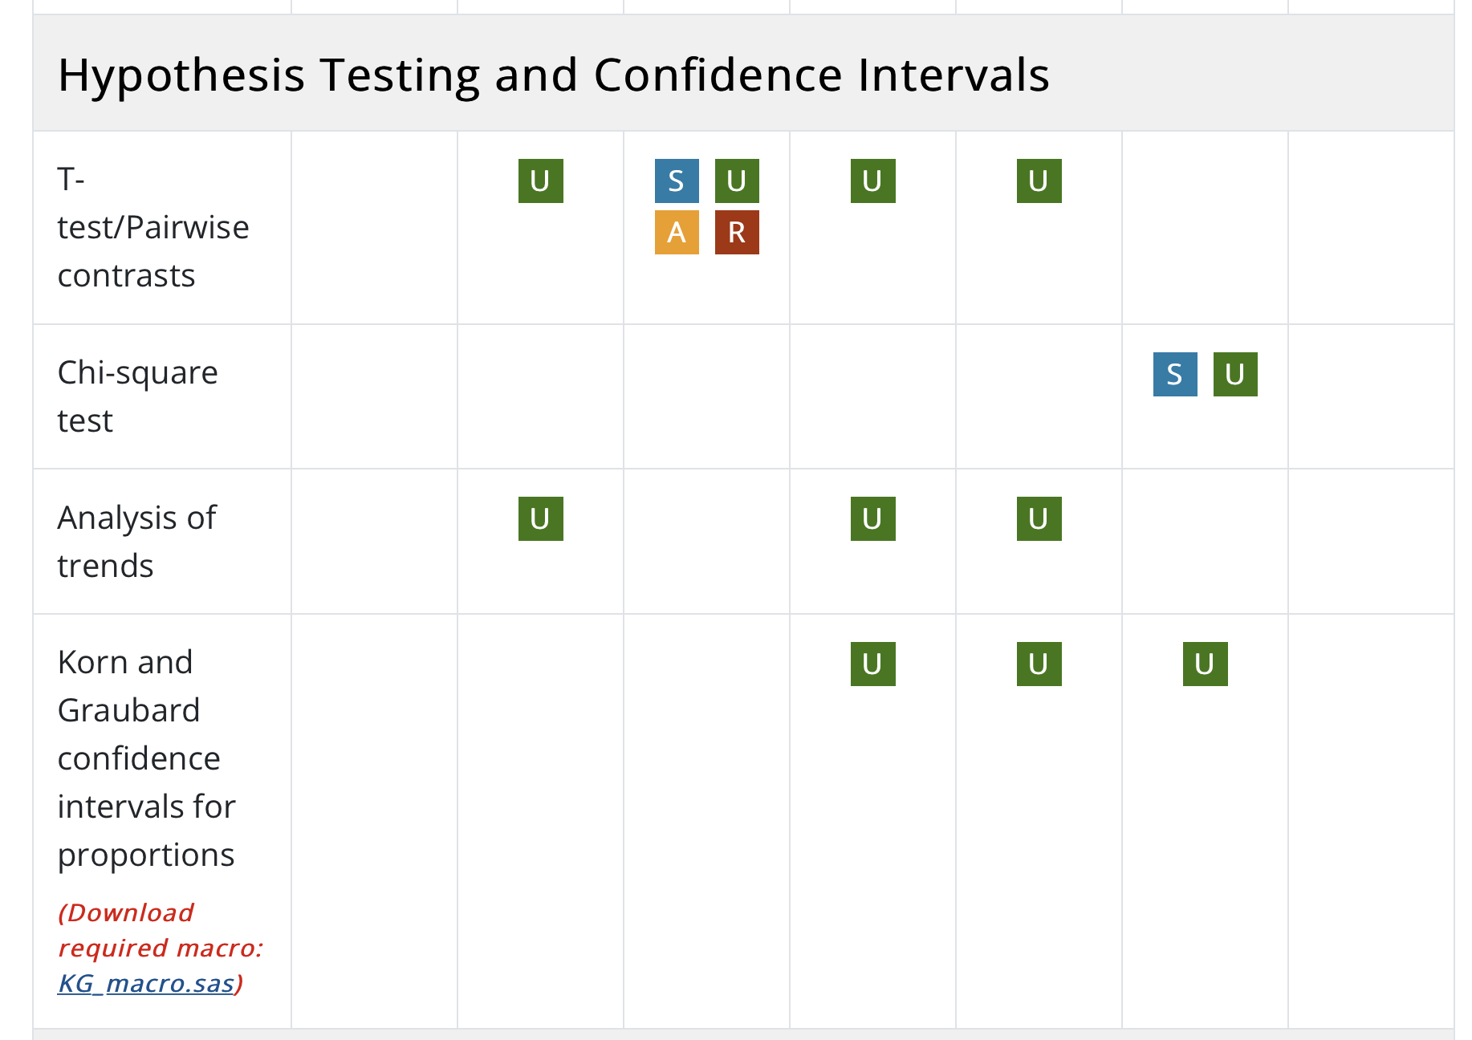
Task: Click U badge beside S in T-test row
Action: [737, 181]
